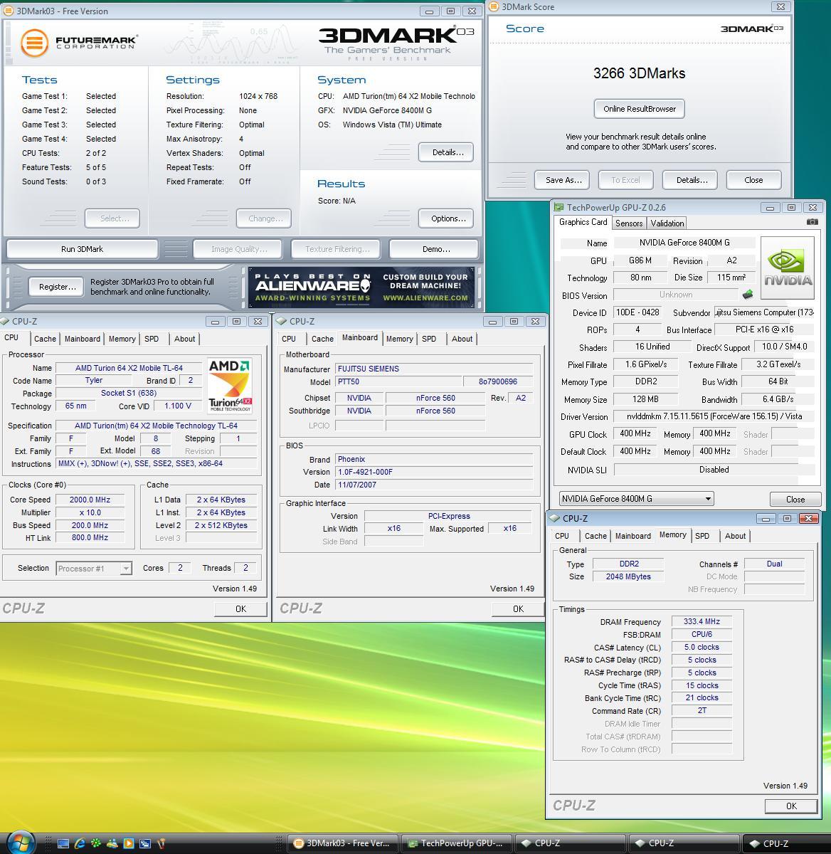The width and height of the screenshot is (831, 854).
Task: Click the TechPowerUp GPU-Z taskbar button
Action: pos(457,843)
